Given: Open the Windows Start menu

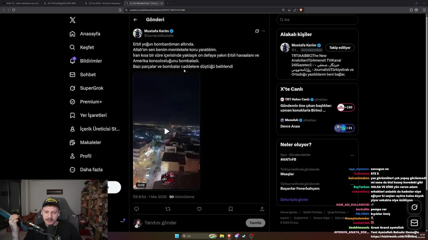Looking at the screenshot, I should pos(177,236).
